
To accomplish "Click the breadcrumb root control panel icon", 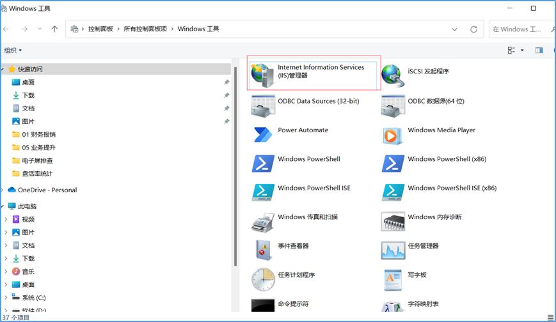I will point(74,29).
